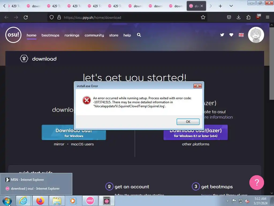Open the store link
Viewport: 274px width, 206px height.
[x=114, y=35]
